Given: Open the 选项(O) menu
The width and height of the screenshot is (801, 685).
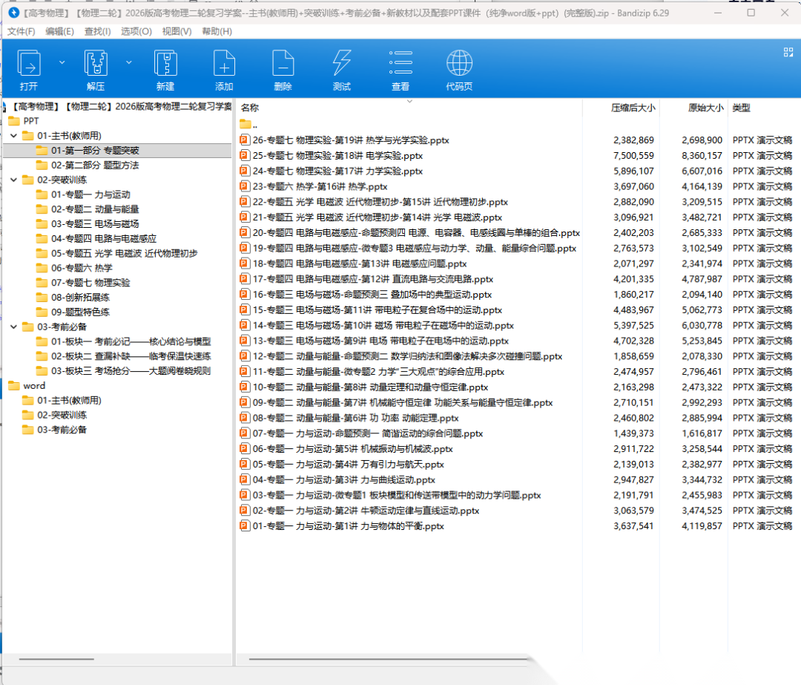Looking at the screenshot, I should tap(136, 31).
